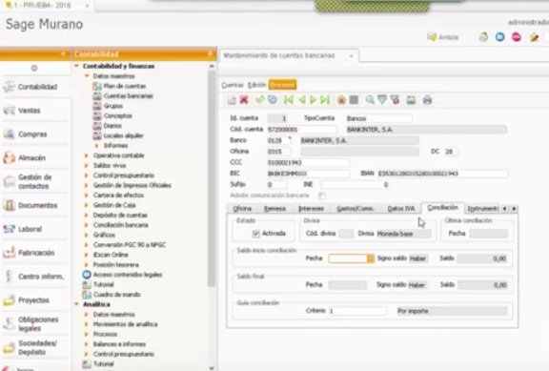The width and height of the screenshot is (549, 371).
Task: Open the Fabricación module in sidebar
Action: (34, 253)
